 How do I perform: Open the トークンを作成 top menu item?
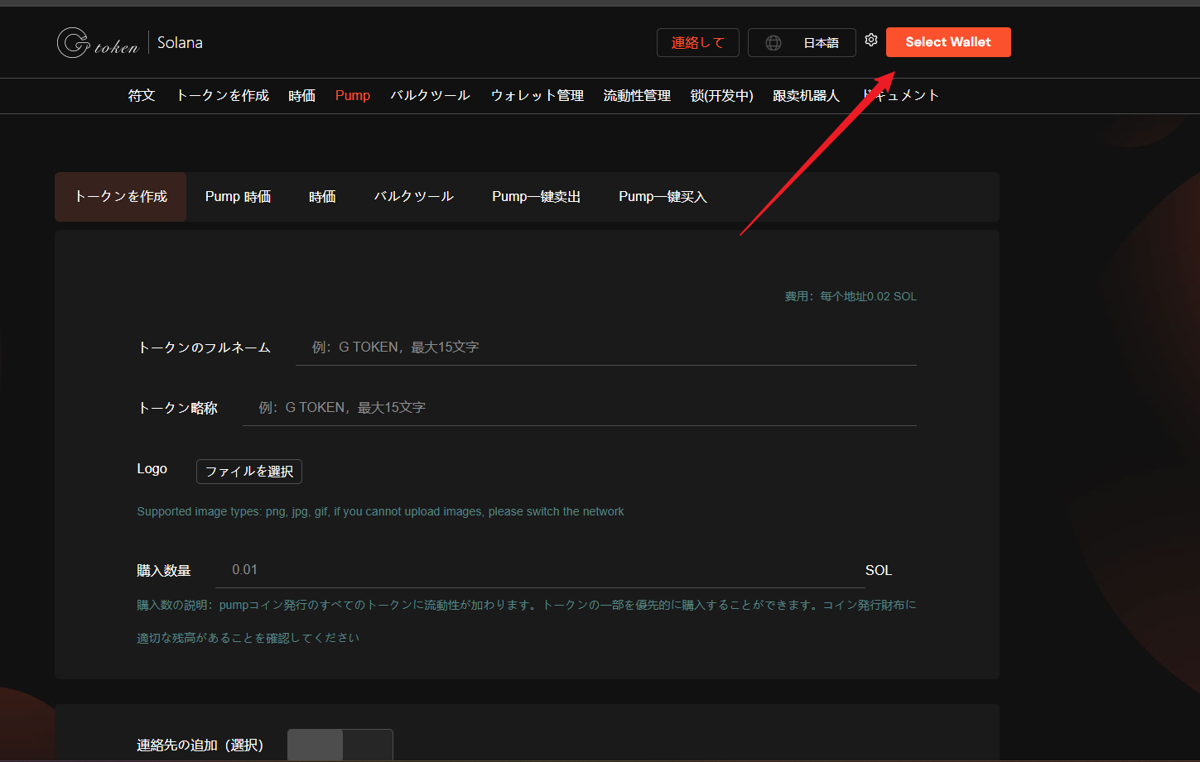(222, 95)
